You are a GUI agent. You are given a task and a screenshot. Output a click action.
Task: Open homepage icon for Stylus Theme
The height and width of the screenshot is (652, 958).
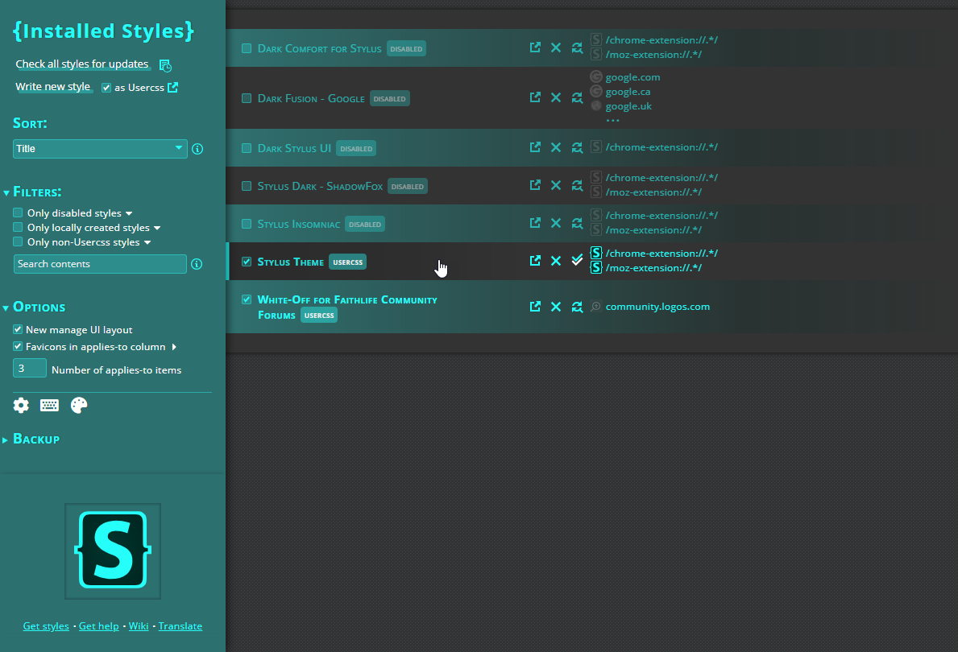tap(535, 262)
